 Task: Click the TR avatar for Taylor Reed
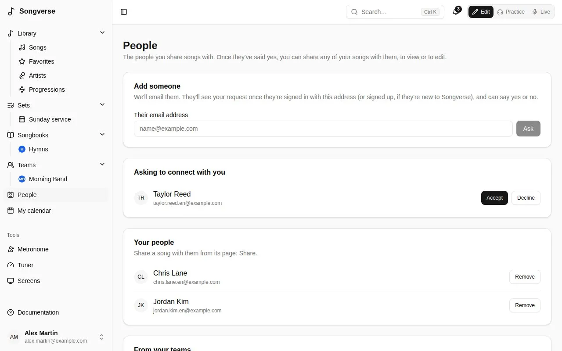[x=141, y=198]
